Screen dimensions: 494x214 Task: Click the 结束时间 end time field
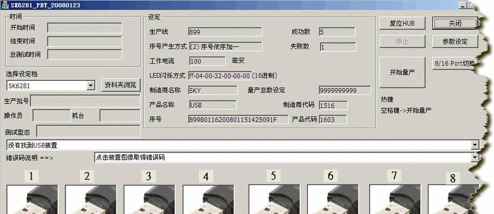85,41
